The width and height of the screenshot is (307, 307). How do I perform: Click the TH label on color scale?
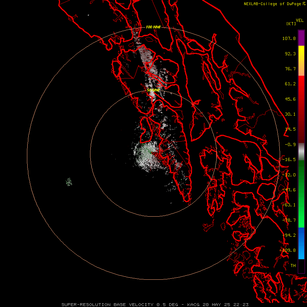click(x=293, y=266)
